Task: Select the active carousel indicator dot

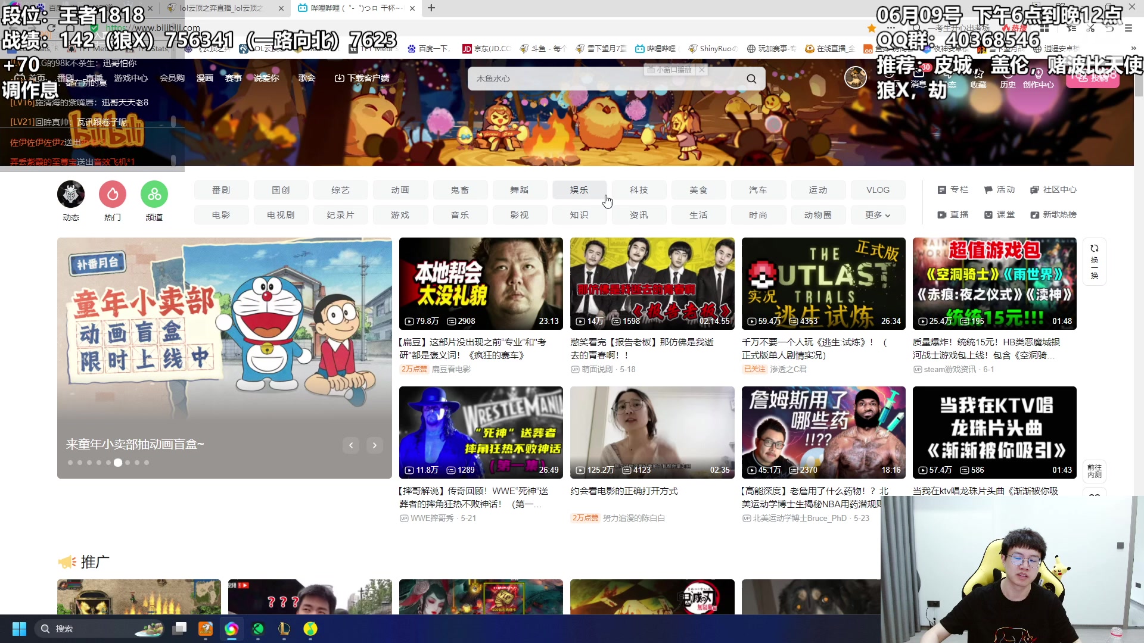Action: 118,463
